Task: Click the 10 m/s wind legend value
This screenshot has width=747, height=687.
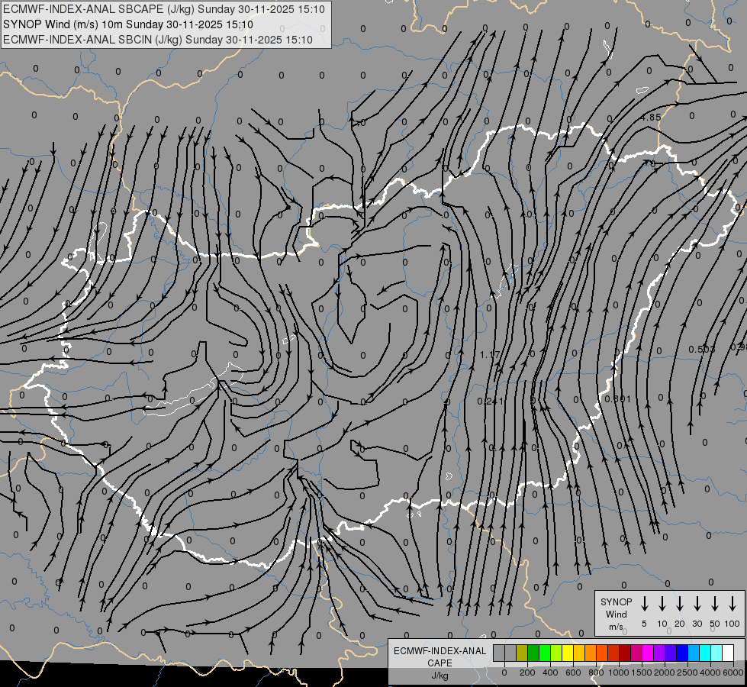Action: 662,624
